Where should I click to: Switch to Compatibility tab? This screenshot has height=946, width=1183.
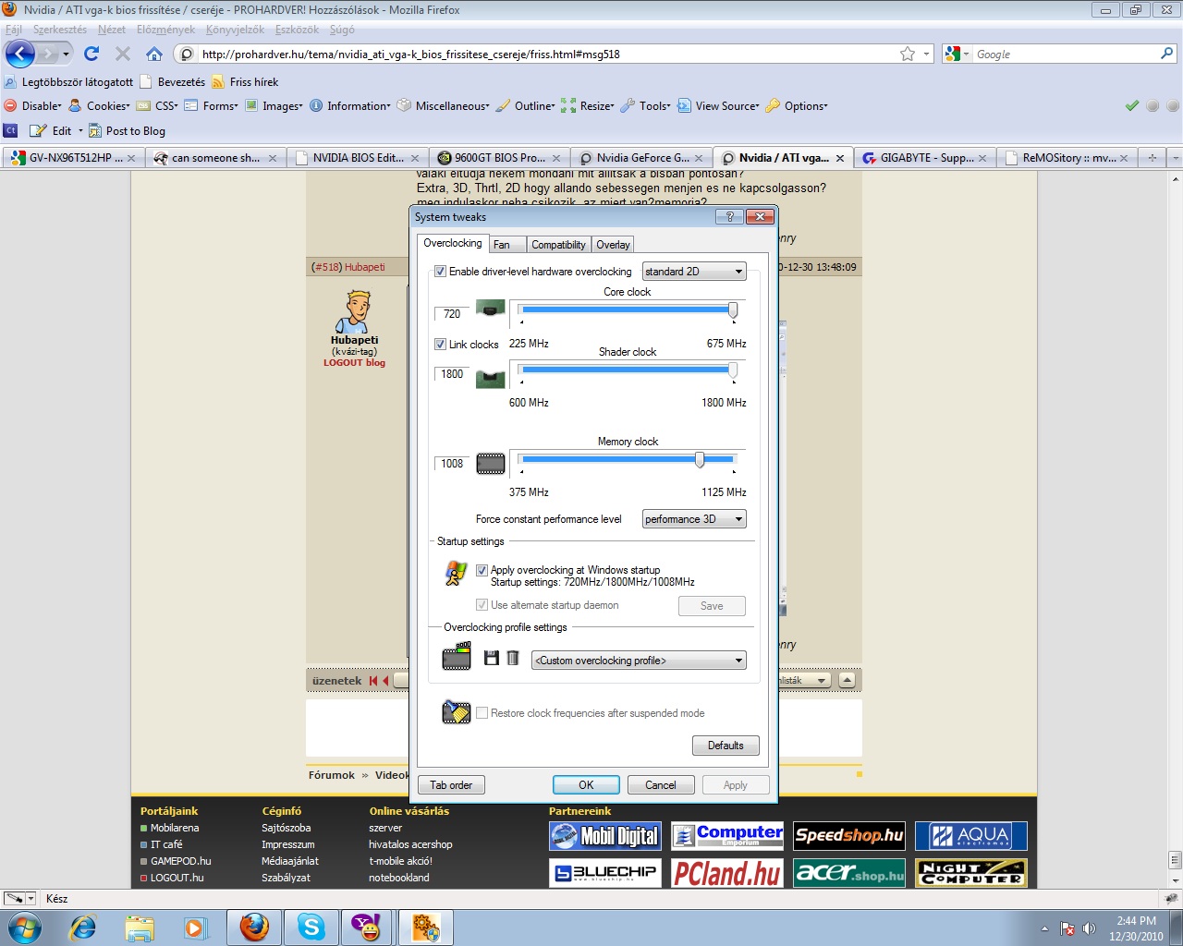pos(558,245)
